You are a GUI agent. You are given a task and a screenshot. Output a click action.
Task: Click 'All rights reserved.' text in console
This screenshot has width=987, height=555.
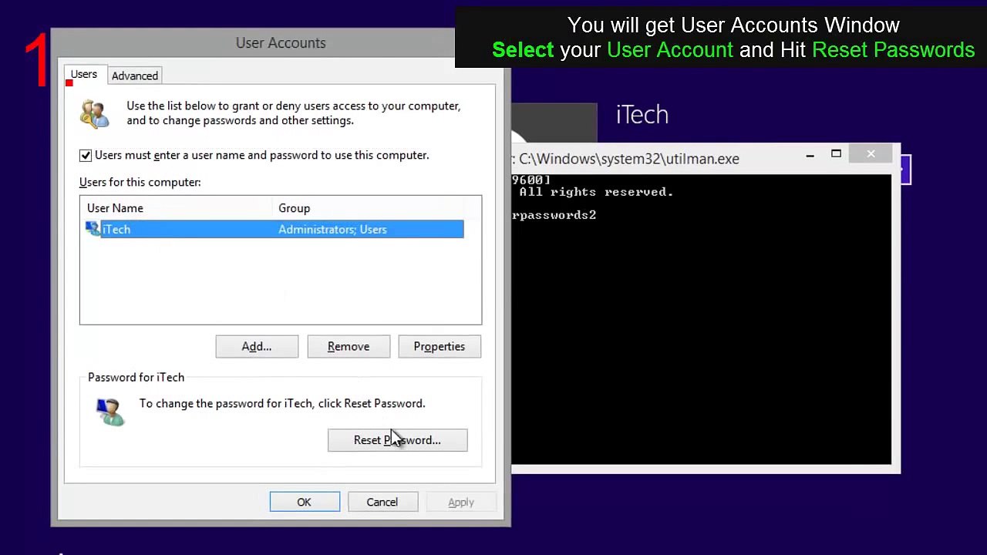[x=596, y=192]
